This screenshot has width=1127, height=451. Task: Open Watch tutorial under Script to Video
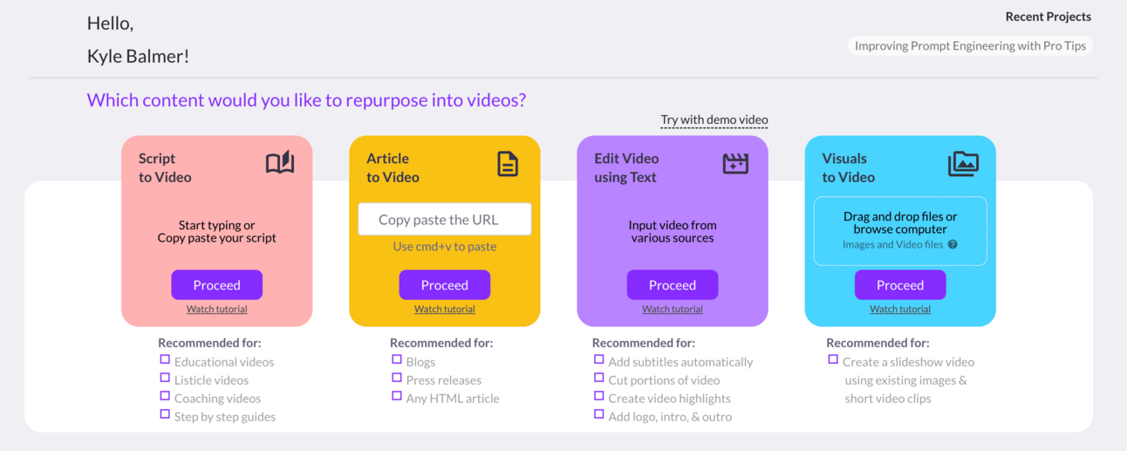tap(216, 309)
